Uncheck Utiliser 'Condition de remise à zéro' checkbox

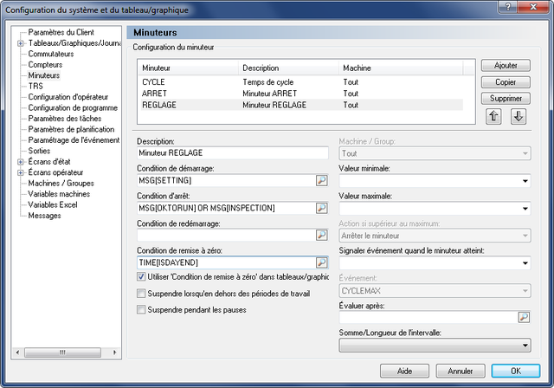[x=141, y=276]
